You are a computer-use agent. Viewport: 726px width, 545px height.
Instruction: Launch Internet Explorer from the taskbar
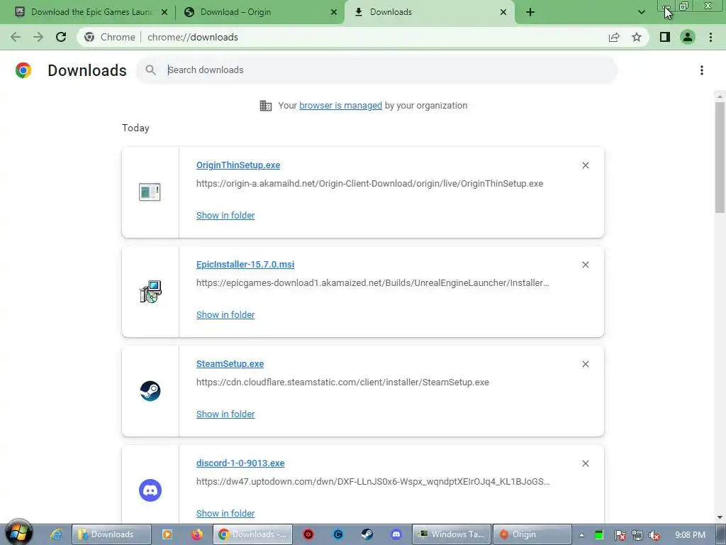point(56,534)
